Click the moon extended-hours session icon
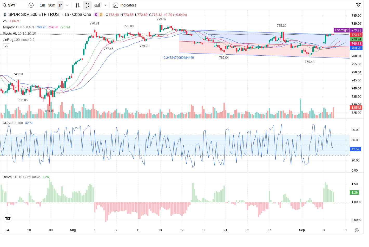The height and width of the screenshot is (247, 369). click(x=96, y=15)
